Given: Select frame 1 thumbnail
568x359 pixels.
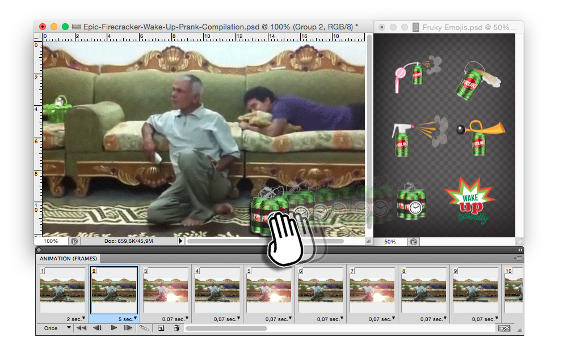Looking at the screenshot, I should coord(62,290).
